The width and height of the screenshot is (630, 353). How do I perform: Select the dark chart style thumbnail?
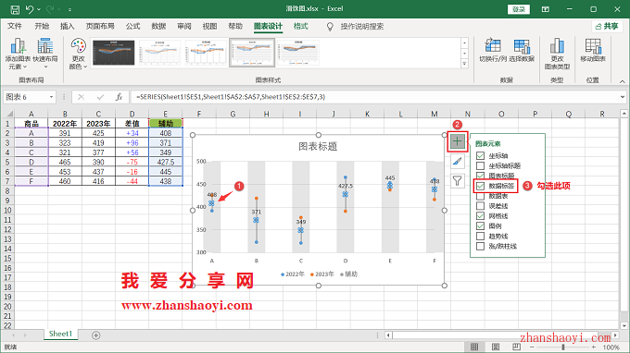(x=114, y=53)
